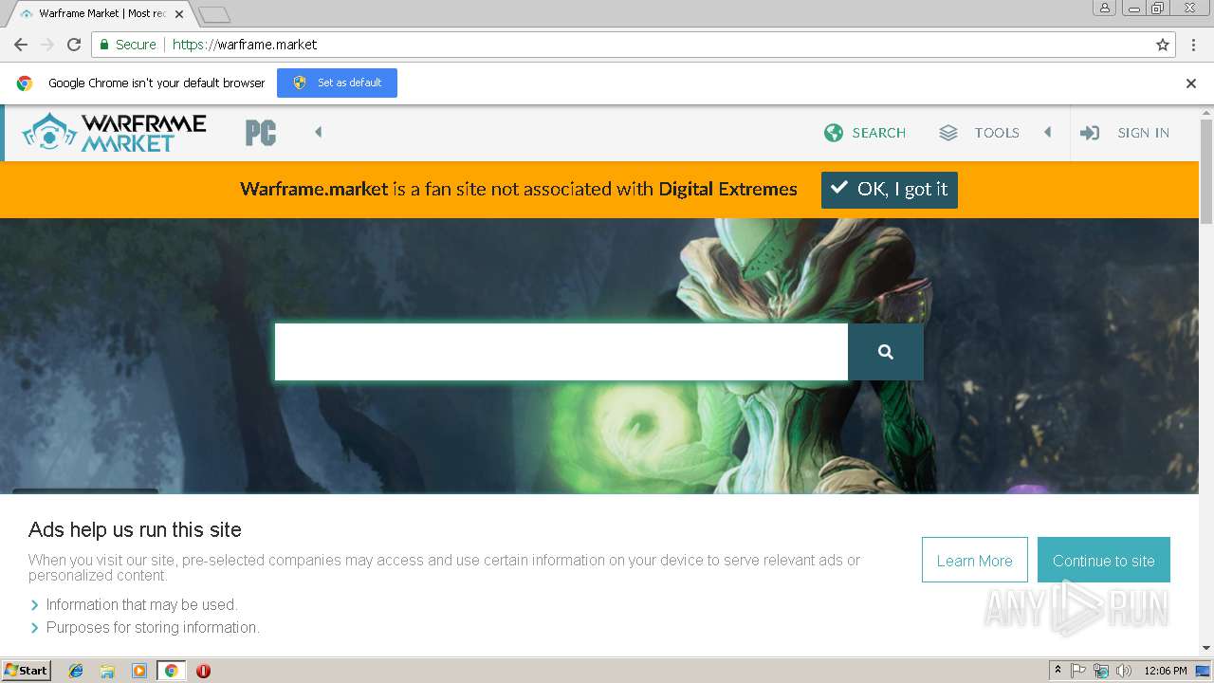Click the vertical scrollbar thumb
1214x683 pixels.
[x=1206, y=173]
